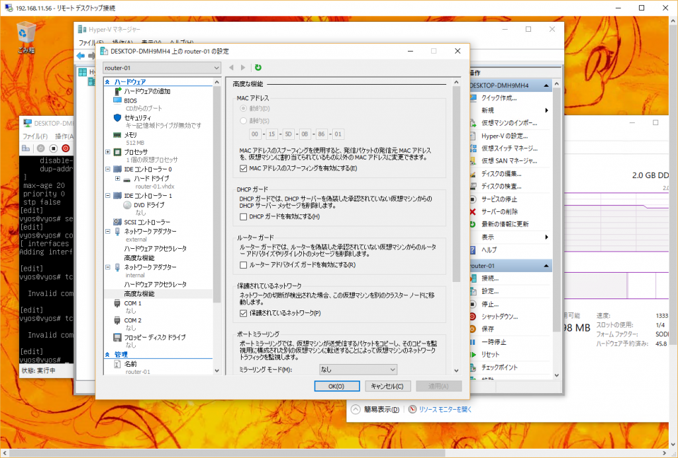Click 簡易表示(D) in Task Manager
Screen dimensions: 678x458
click(375, 409)
